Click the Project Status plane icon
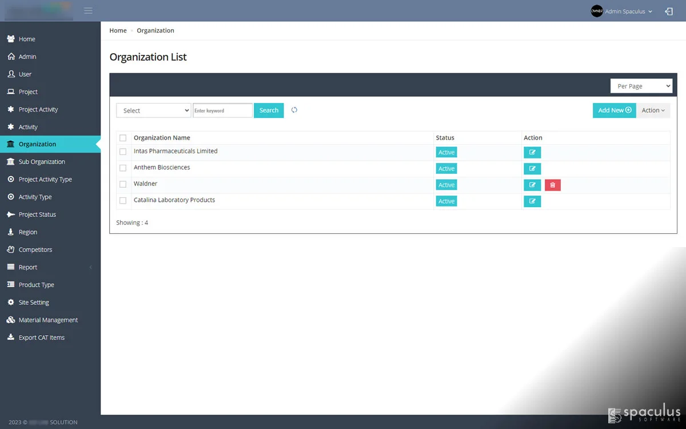This screenshot has height=429, width=686. [11, 214]
